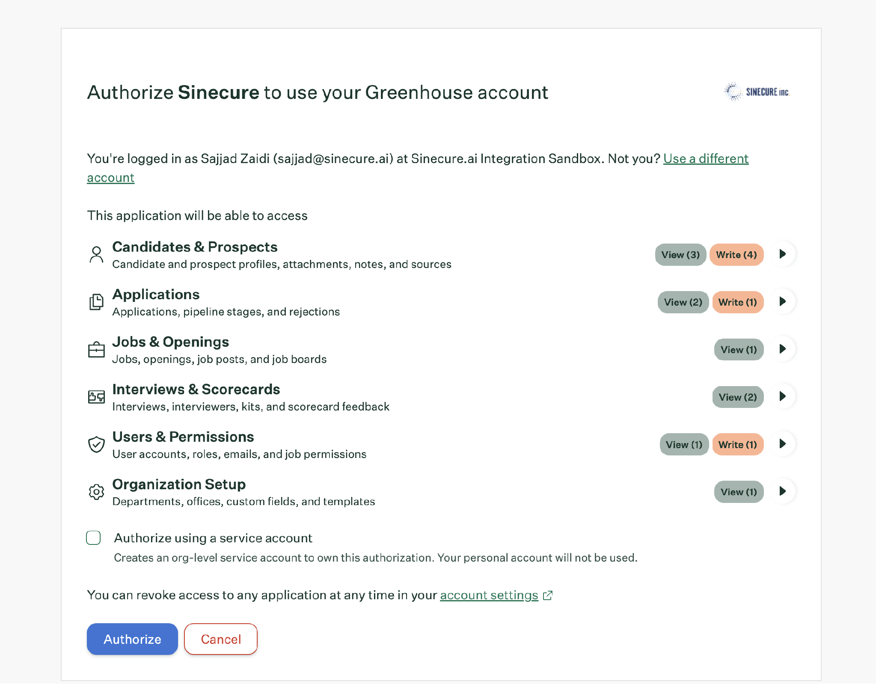Image resolution: width=876 pixels, height=684 pixels.
Task: Expand the Candidates & Prospects permissions arrow
Action: click(783, 254)
